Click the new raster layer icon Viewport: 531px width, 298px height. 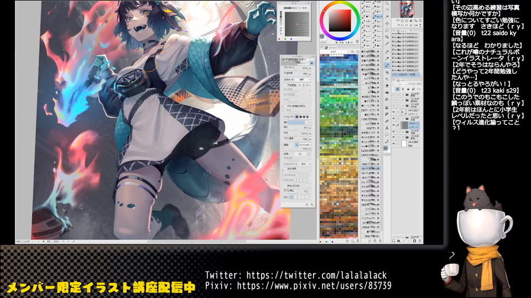click(393, 241)
